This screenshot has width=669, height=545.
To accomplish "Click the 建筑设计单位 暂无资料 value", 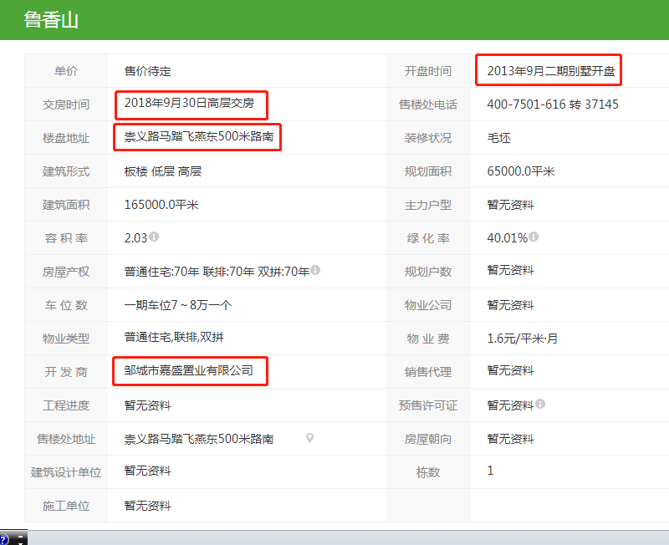I will [148, 471].
